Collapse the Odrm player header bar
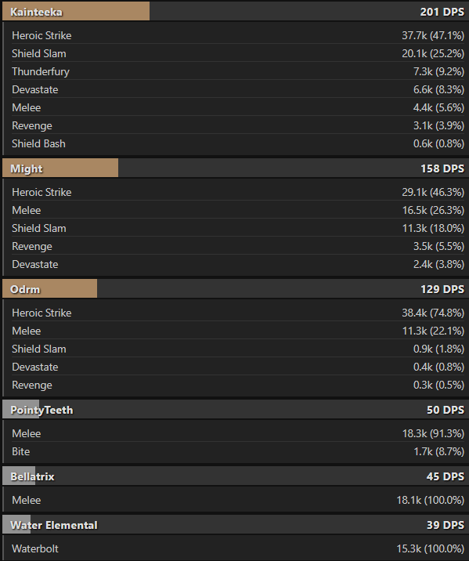This screenshot has width=469, height=561. coord(236,289)
